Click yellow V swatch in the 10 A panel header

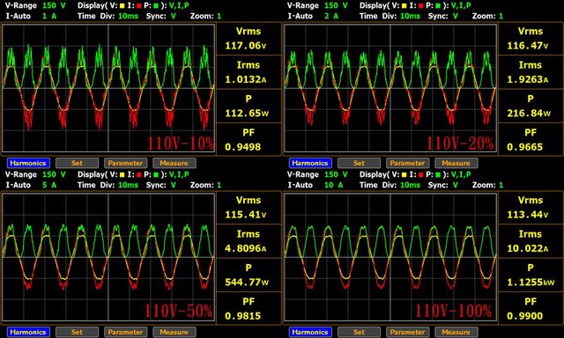pos(404,174)
